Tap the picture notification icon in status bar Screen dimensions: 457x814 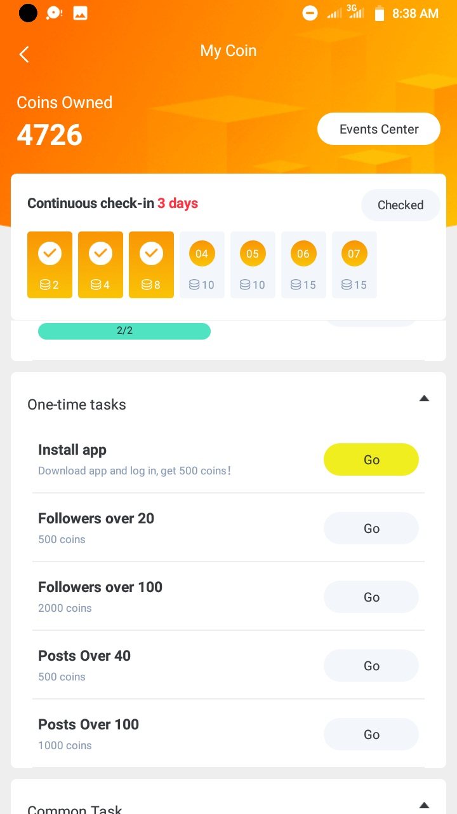pyautogui.click(x=80, y=13)
